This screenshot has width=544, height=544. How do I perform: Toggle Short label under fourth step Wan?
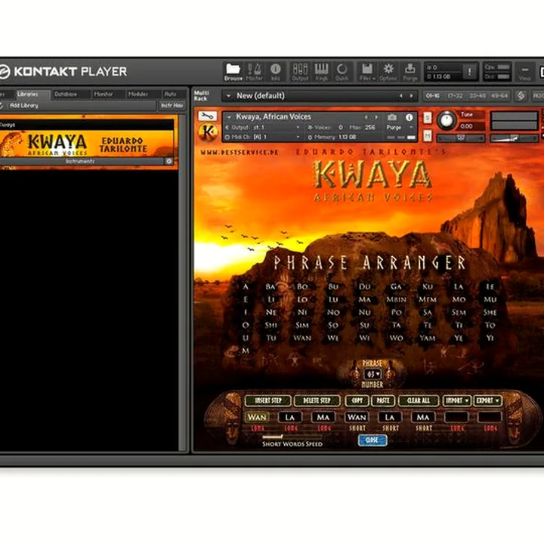coord(357,428)
